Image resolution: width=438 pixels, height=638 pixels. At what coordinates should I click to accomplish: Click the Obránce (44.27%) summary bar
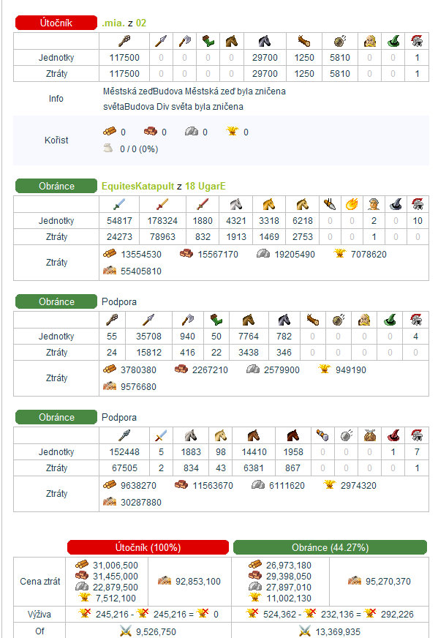(331, 547)
